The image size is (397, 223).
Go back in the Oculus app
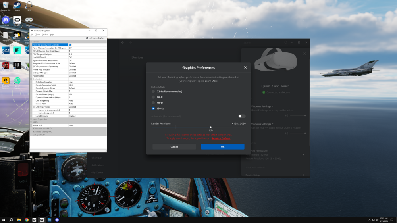click(123, 42)
